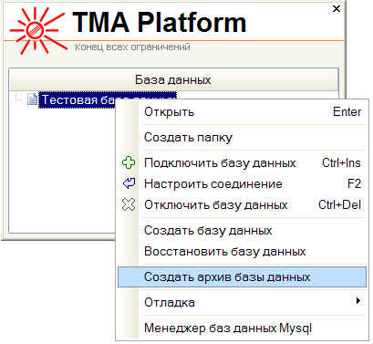Viewport: 373px width, 344px height.
Task: Close the TMA Platform window
Action: [x=337, y=9]
